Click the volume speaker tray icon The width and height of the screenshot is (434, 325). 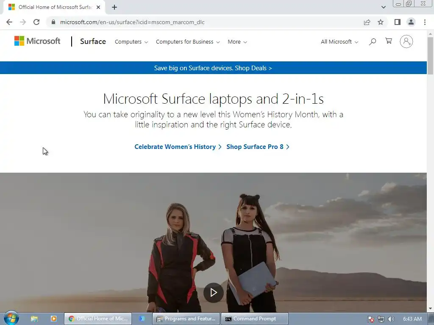coord(391,319)
